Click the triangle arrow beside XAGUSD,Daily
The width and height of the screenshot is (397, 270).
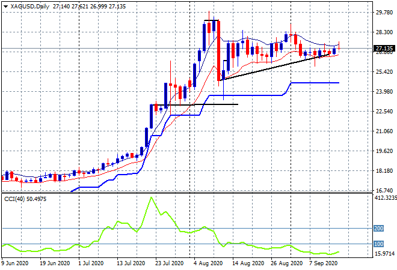coord(5,7)
